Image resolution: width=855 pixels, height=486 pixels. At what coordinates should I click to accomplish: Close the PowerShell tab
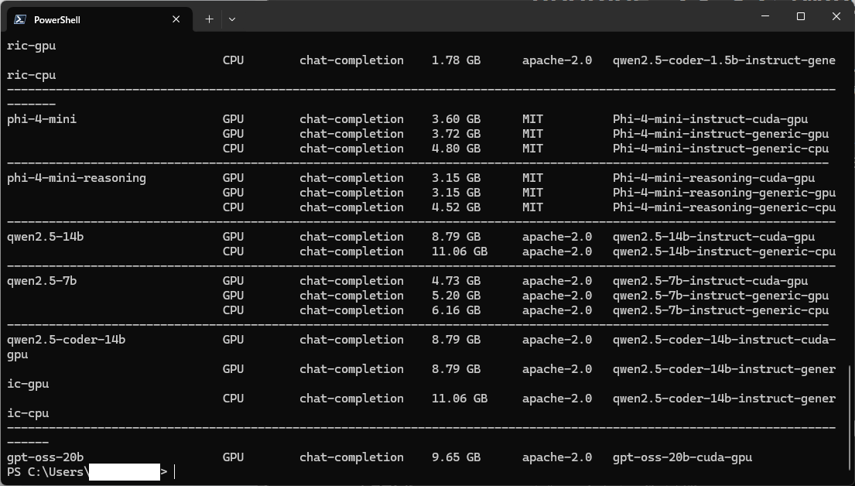pyautogui.click(x=176, y=19)
